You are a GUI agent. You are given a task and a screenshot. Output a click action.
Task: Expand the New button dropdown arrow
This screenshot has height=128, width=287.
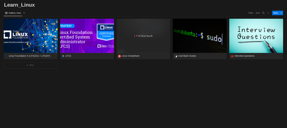[281, 13]
